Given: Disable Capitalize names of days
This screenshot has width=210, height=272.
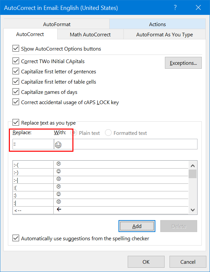Looking at the screenshot, I should click(x=16, y=92).
